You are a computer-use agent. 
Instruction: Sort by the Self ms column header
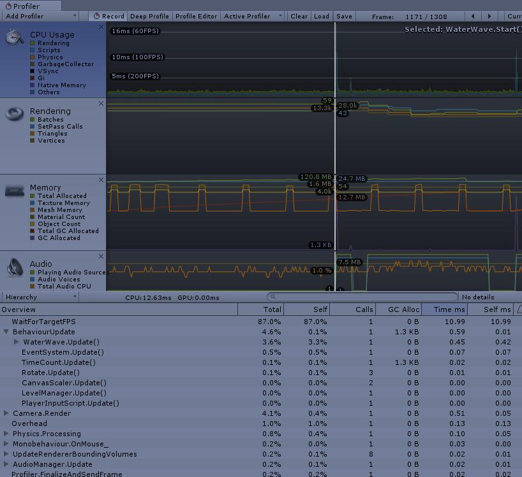(490, 310)
